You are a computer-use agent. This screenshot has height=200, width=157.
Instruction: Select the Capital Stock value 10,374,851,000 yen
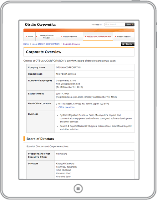point(66,74)
